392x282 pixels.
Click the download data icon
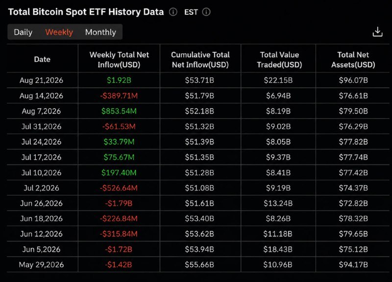click(x=377, y=32)
